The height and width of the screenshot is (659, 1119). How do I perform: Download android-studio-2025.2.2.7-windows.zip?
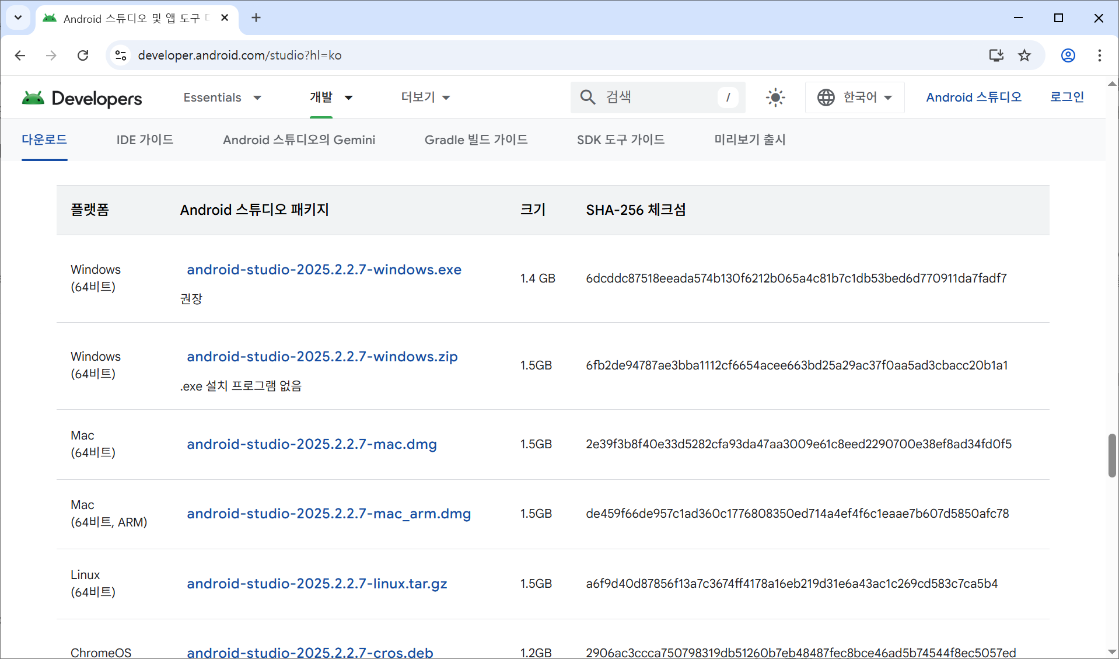click(x=322, y=357)
